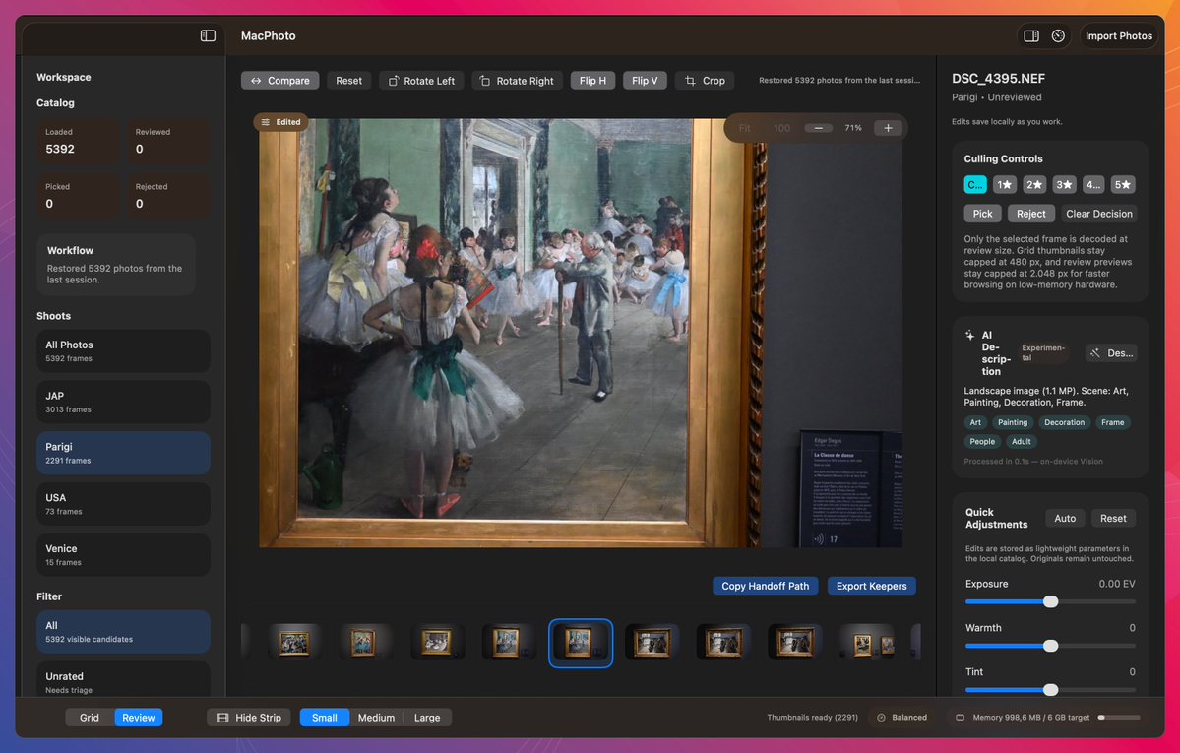
Task: Toggle the Compare view
Action: point(279,81)
